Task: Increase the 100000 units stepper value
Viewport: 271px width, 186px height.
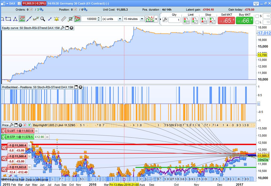Action: [99, 18]
